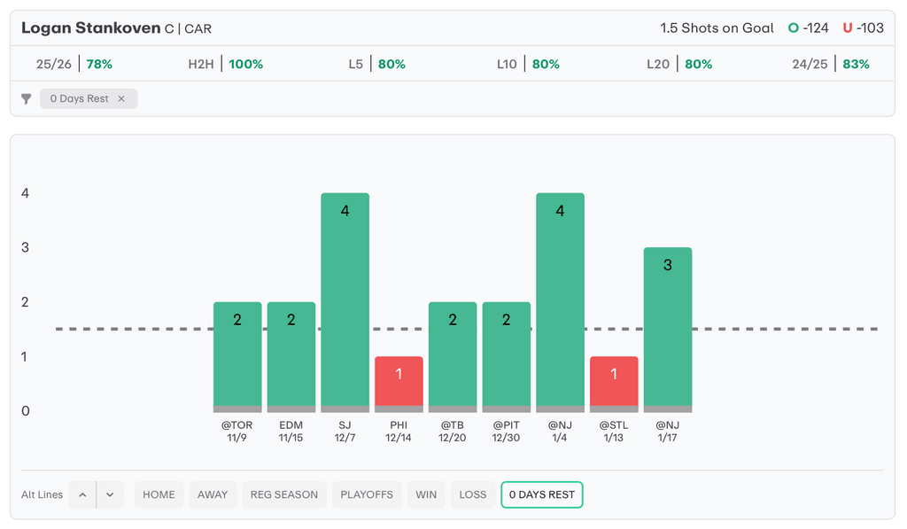Select the Under -103 odds
This screenshot has width=907, height=529.
pyautogui.click(x=863, y=28)
